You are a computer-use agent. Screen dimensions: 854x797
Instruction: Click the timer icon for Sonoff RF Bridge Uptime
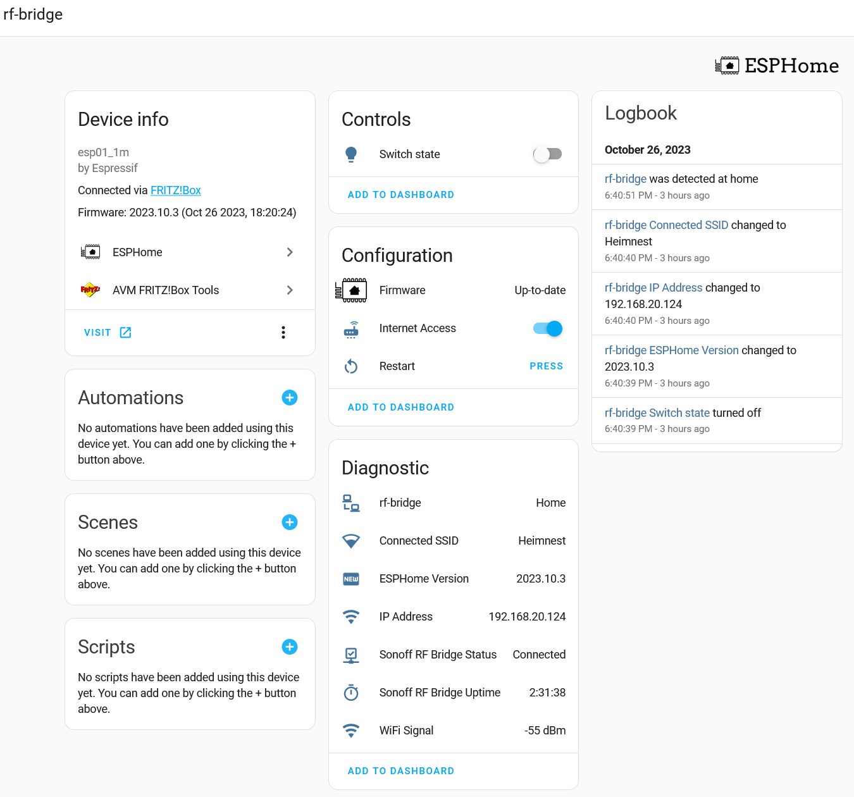(351, 693)
